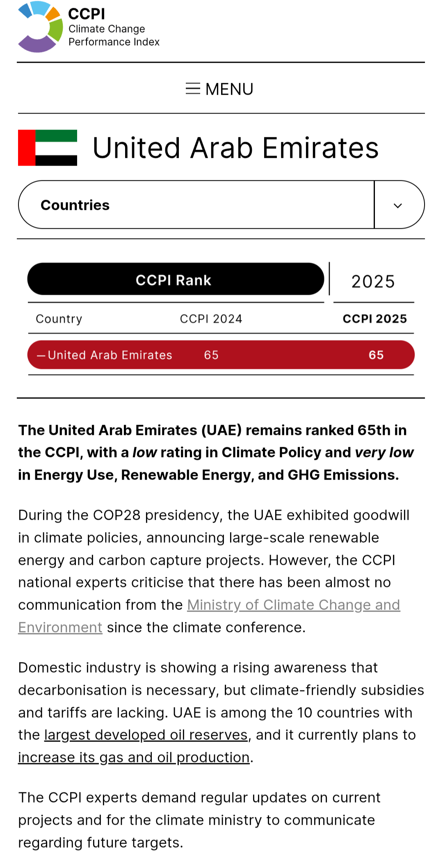Image resolution: width=443 pixels, height=860 pixels.
Task: Click the CCPI 2024 column header
Action: (x=211, y=319)
